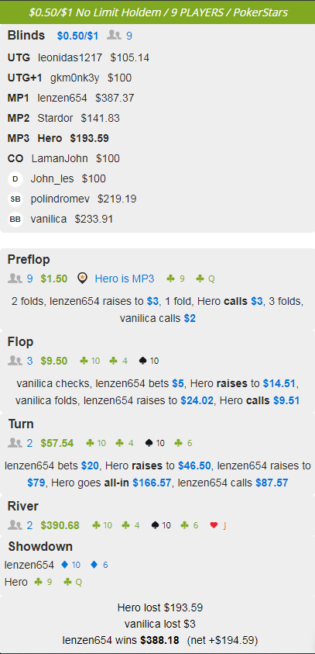This screenshot has width=315, height=654.
Task: Click the River players count icon
Action: pos(15,525)
